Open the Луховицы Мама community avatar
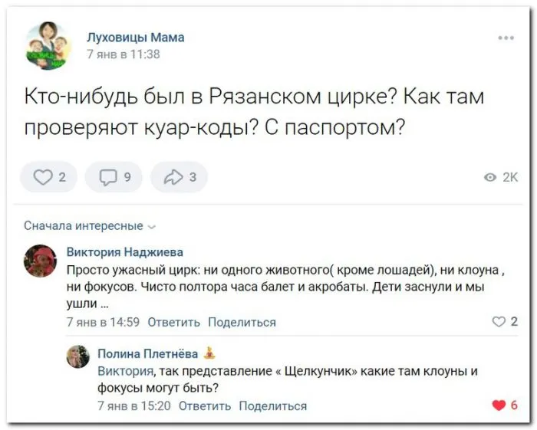Image resolution: width=537 pixels, height=430 pixels. pyautogui.click(x=48, y=46)
